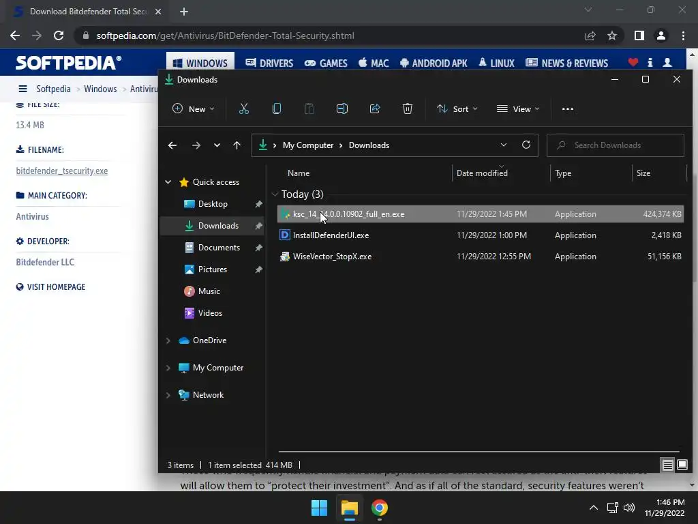Expand the My Computer tree node
The image size is (698, 524).
tap(168, 368)
